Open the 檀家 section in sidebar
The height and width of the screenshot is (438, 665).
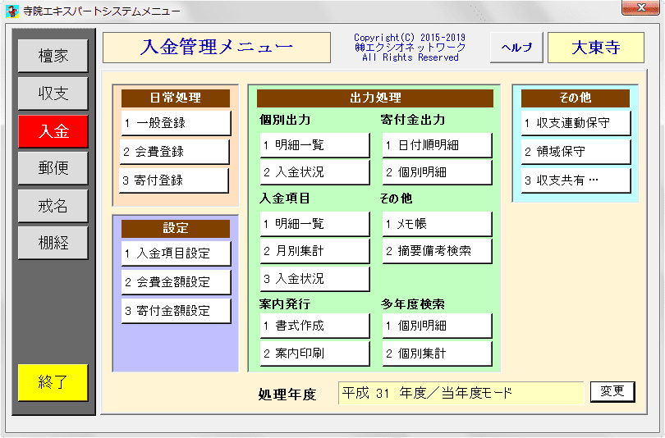(x=53, y=56)
